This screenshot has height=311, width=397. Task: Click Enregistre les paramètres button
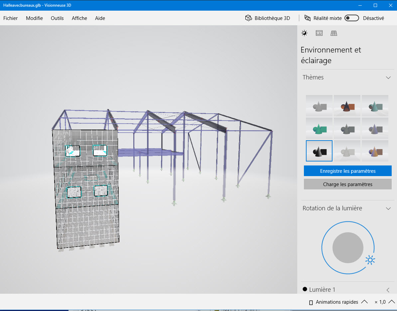[x=348, y=171]
